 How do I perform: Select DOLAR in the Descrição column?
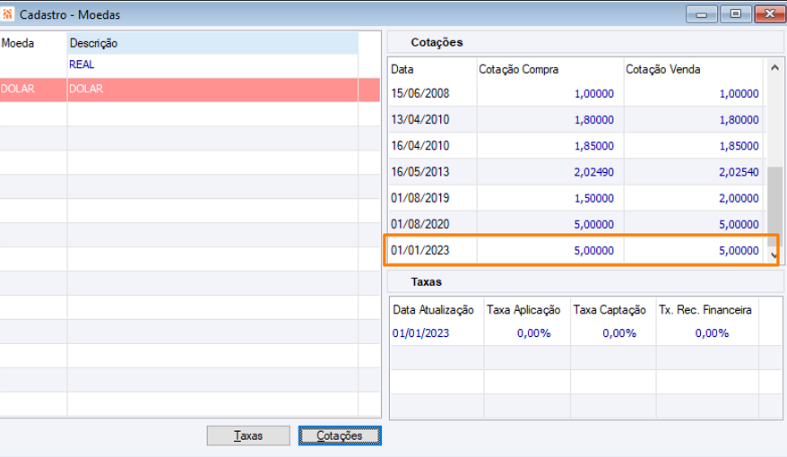[212, 90]
